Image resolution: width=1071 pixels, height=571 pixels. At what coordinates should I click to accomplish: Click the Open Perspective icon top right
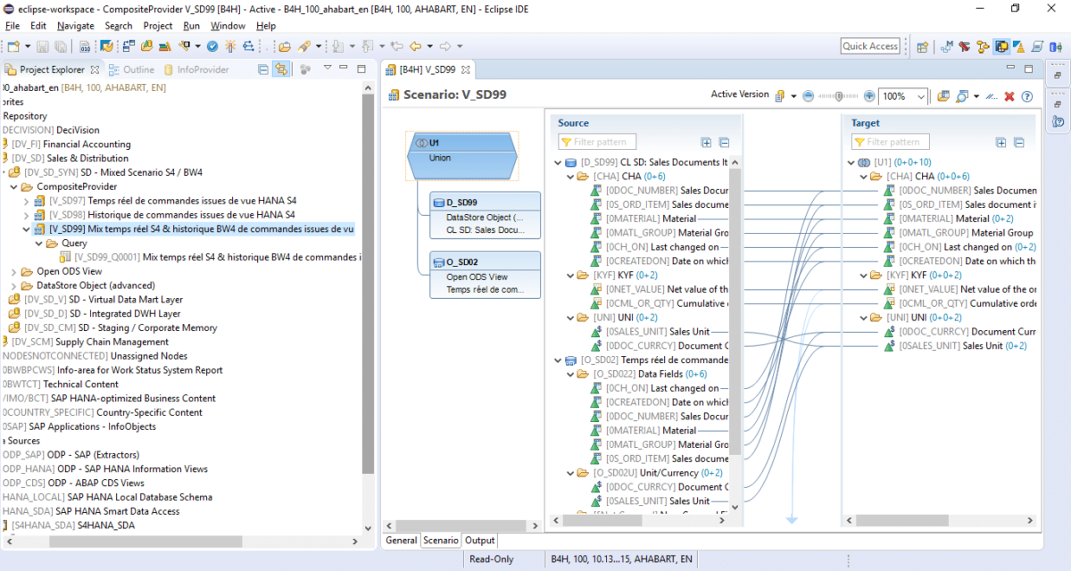(x=922, y=45)
